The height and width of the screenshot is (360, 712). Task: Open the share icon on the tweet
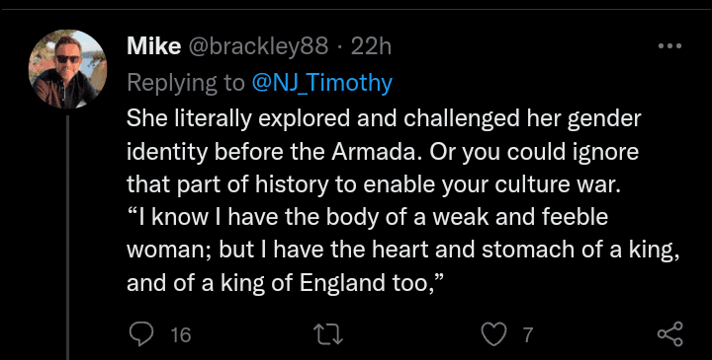coord(670,334)
